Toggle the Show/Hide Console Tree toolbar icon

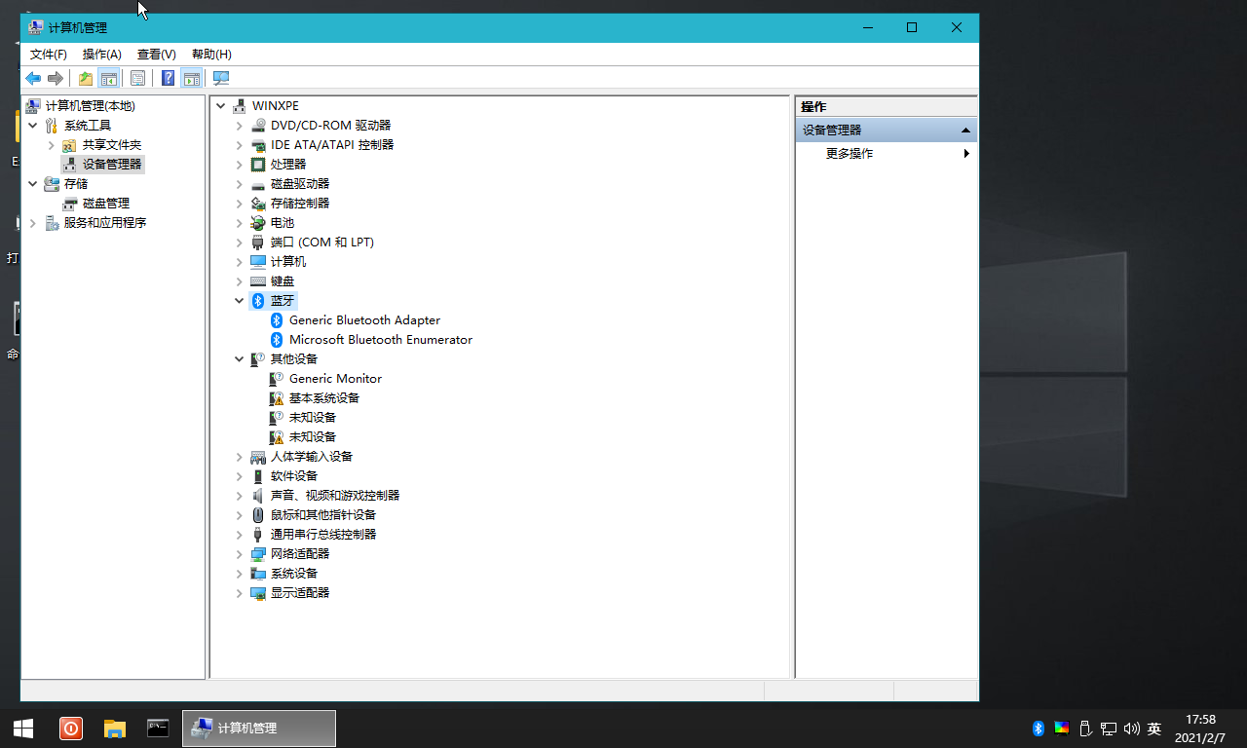(109, 79)
